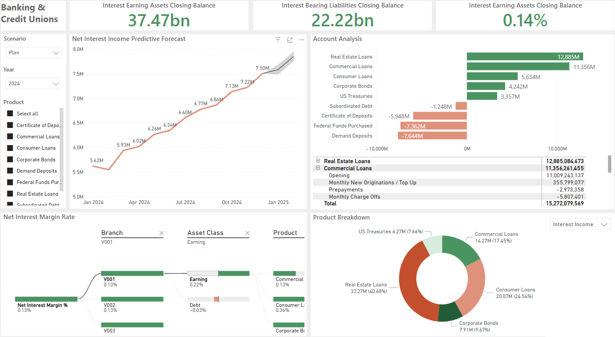This screenshot has height=337, width=615.
Task: Toggle the Real Estate Loans product checkbox
Action: tap(10, 194)
